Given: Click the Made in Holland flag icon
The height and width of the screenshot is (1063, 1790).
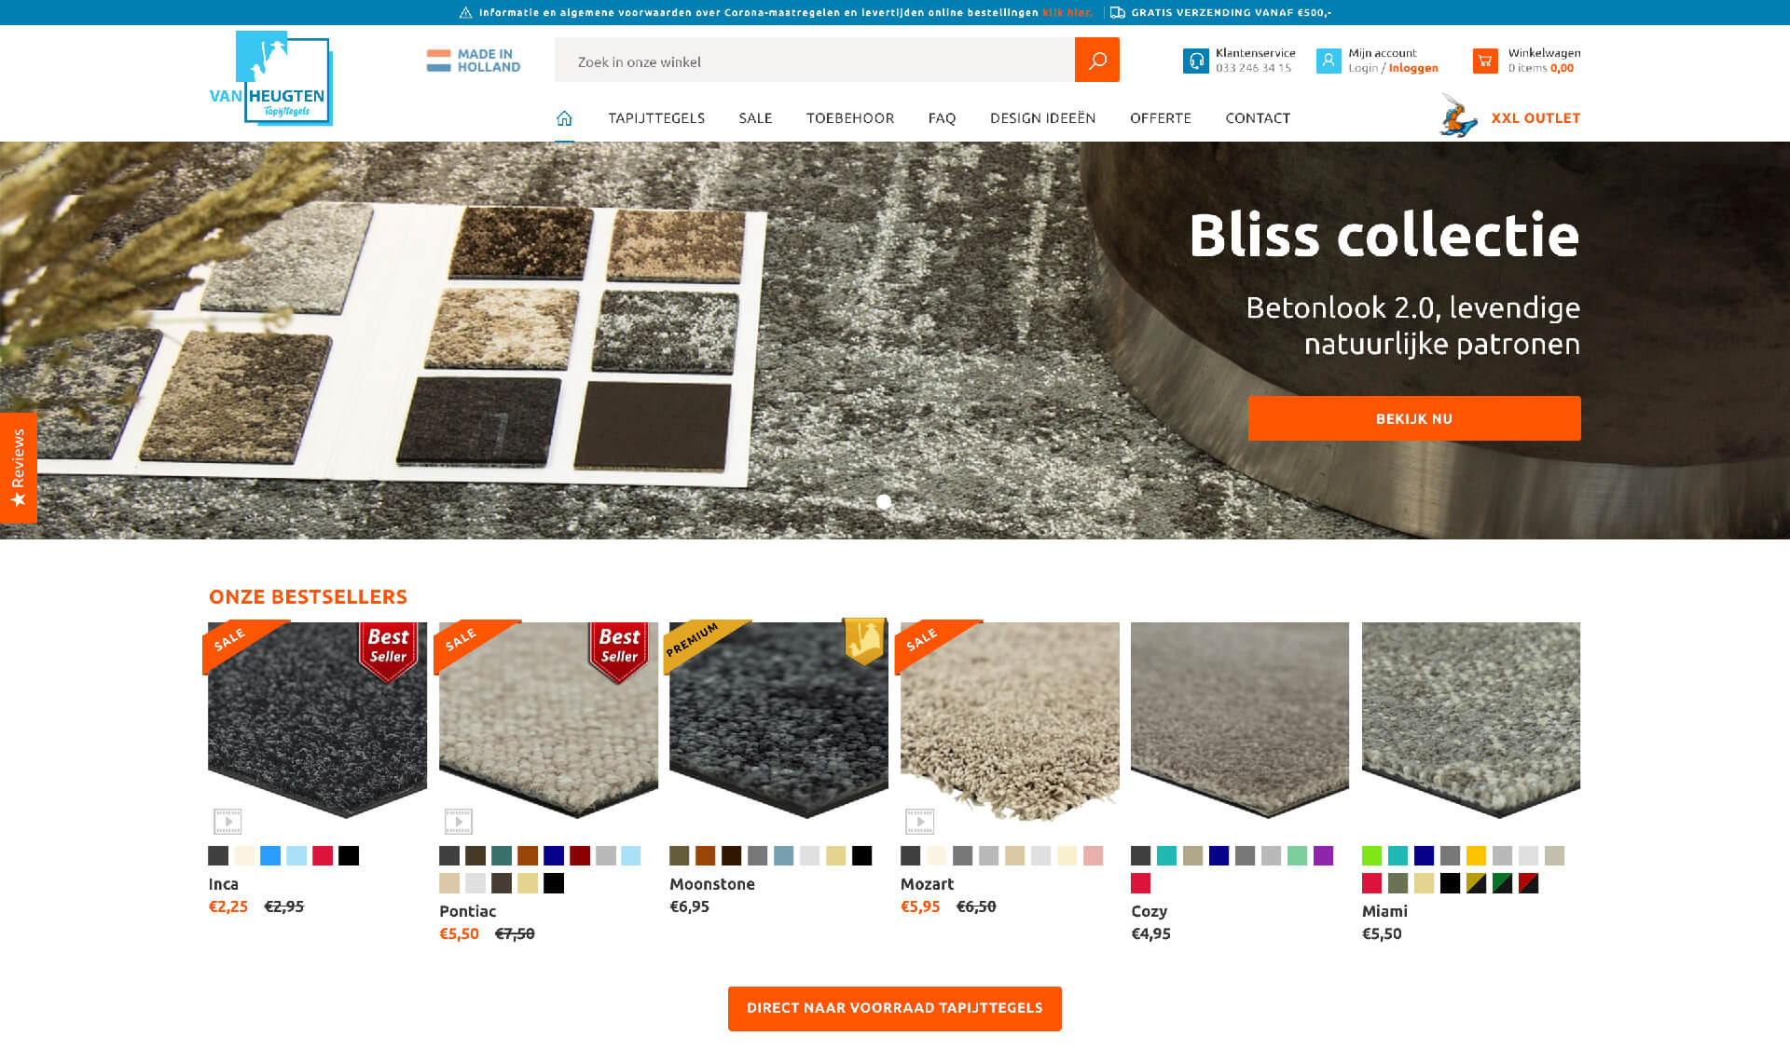Looking at the screenshot, I should tap(439, 60).
